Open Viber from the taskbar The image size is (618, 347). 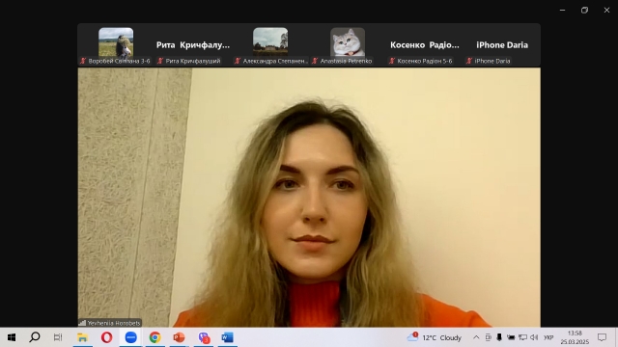coord(204,337)
